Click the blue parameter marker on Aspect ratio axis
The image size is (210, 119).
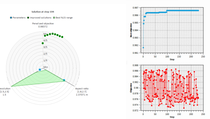[x=64, y=80]
